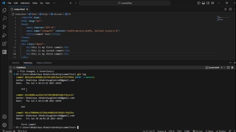236x132 pixels.
Task: Go back with the left arrow
Action: pyautogui.click(x=71, y=3)
